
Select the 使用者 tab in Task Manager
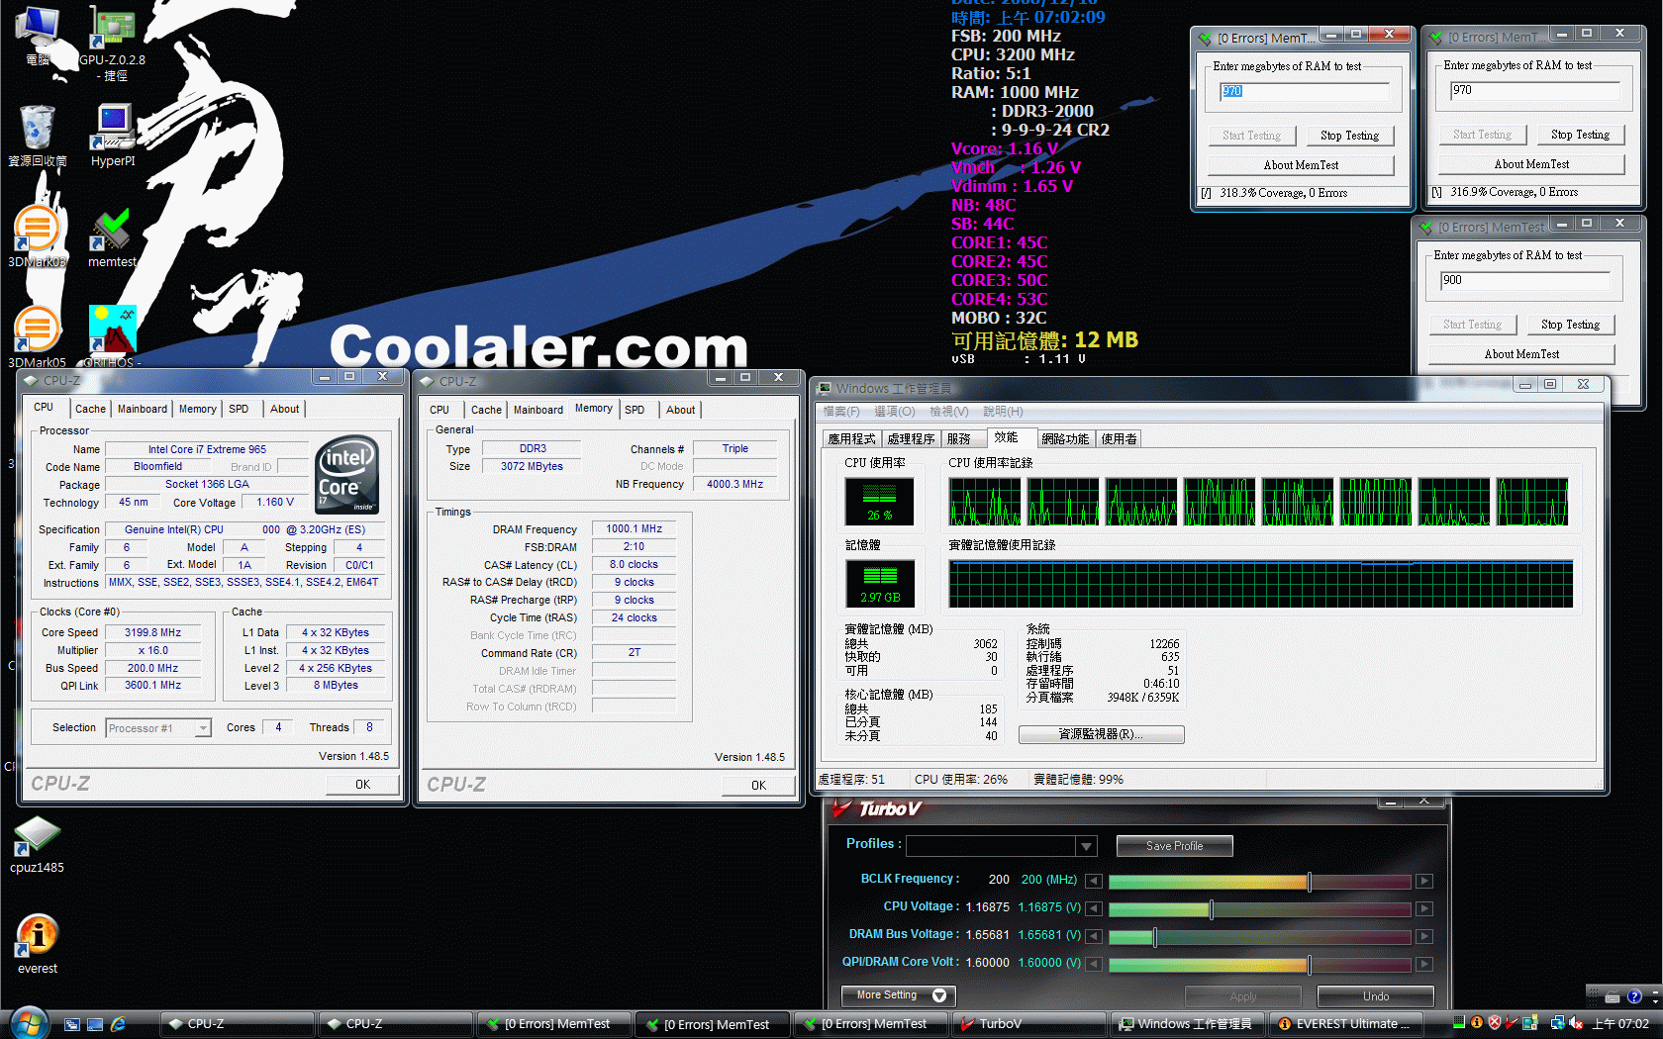(1119, 439)
